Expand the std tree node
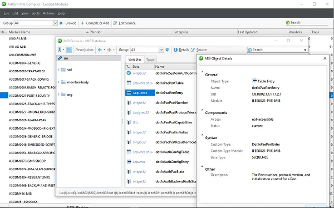This screenshot has width=334, height=208. pyautogui.click(x=58, y=70)
